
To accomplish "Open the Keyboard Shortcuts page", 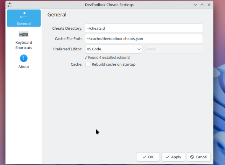I will (24, 40).
